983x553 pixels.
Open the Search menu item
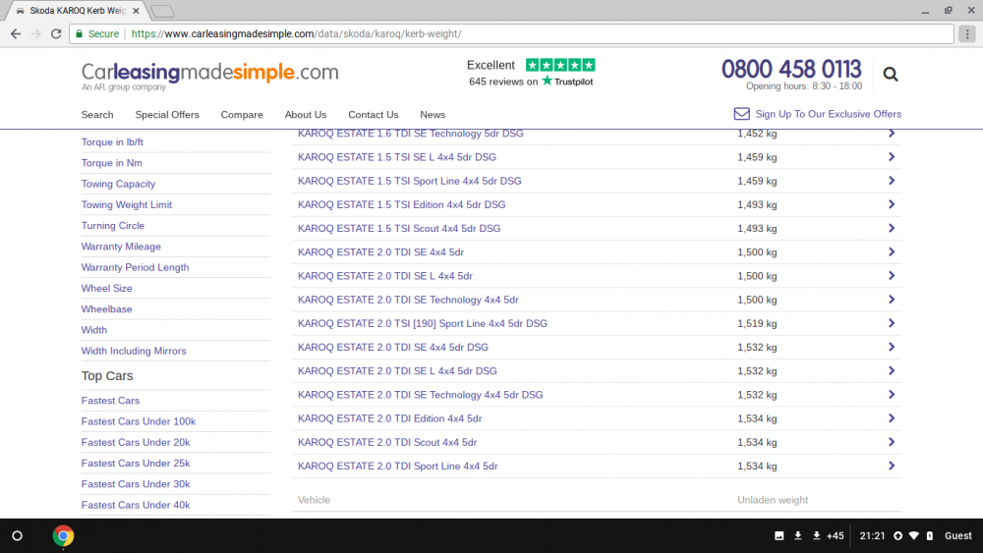(97, 115)
